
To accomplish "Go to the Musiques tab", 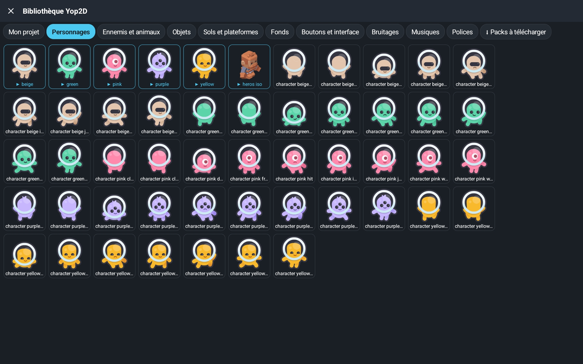I will click(x=425, y=32).
